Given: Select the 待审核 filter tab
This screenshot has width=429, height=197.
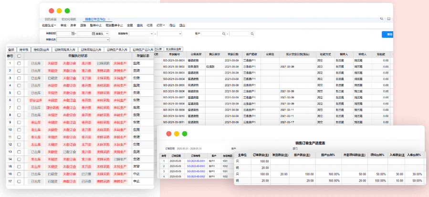Looking at the screenshot, I should [x=23, y=50].
